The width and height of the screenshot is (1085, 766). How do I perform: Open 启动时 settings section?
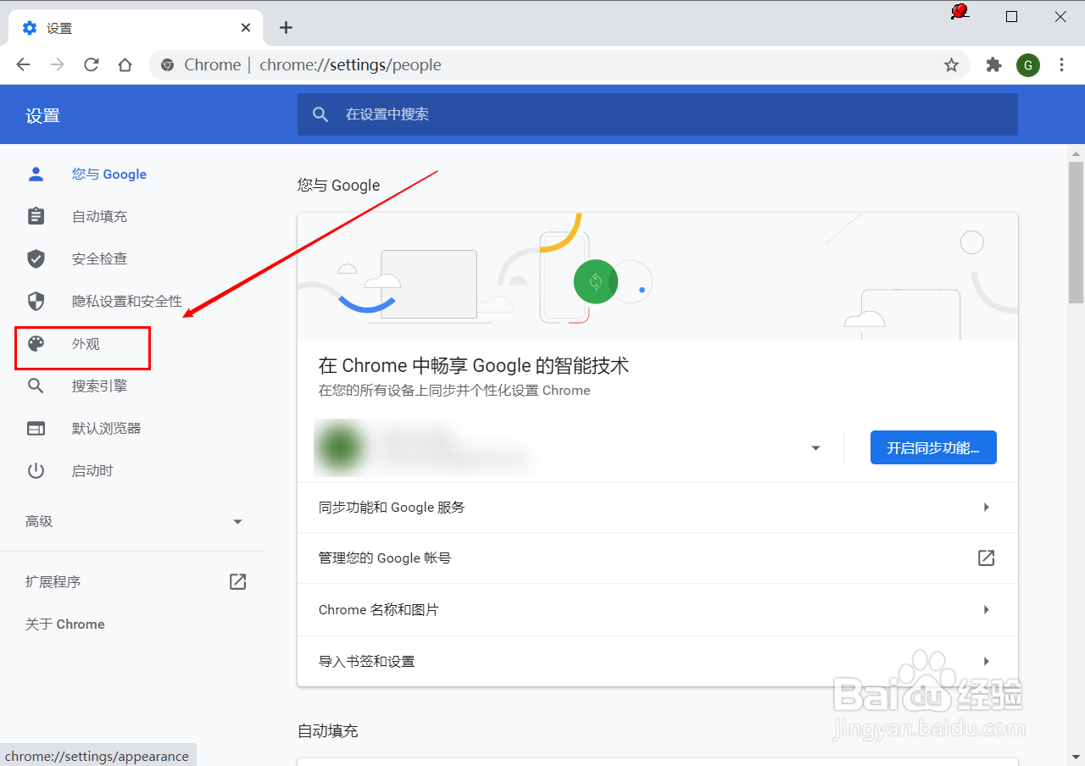[x=92, y=470]
